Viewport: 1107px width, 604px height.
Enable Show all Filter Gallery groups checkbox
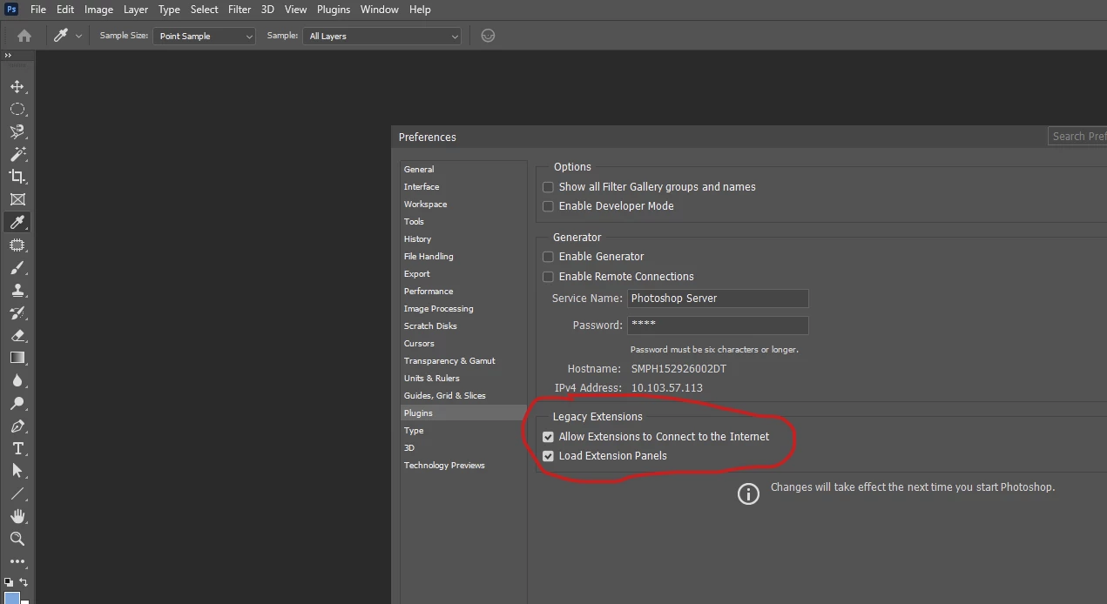coord(548,187)
